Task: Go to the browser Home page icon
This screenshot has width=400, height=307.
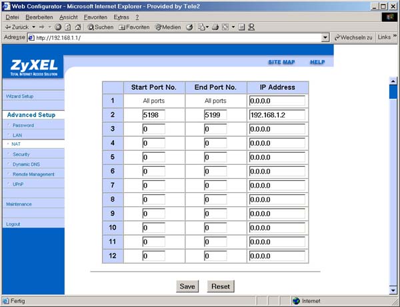Action: [77, 27]
